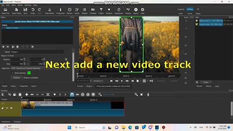Hide the V1 track with eye icon

[x=11, y=108]
